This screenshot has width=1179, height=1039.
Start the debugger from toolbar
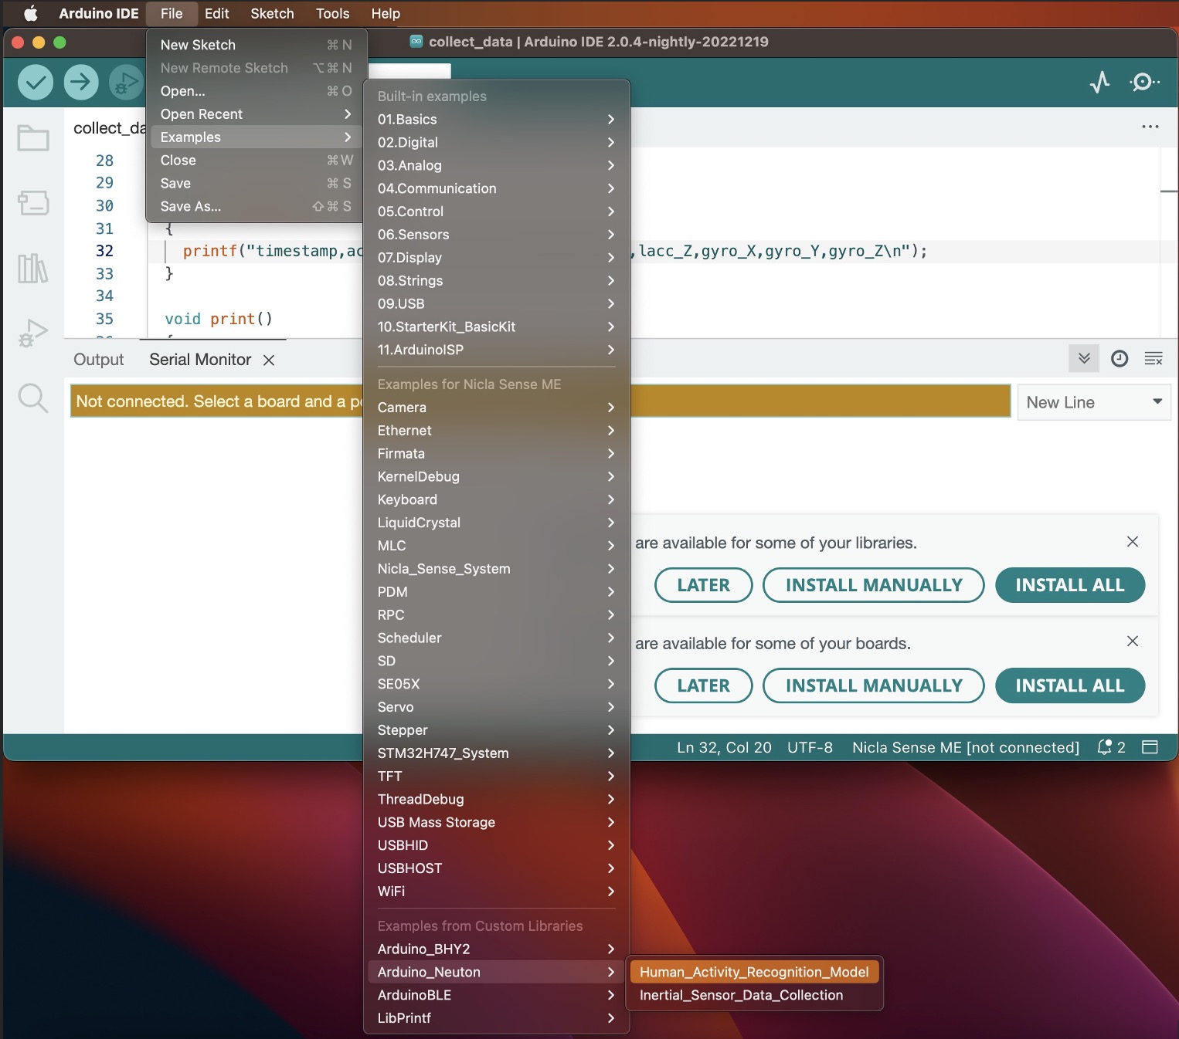(x=126, y=82)
